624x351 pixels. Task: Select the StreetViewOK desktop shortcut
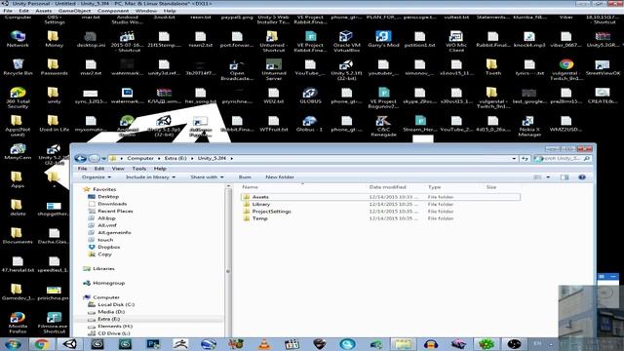click(x=603, y=67)
